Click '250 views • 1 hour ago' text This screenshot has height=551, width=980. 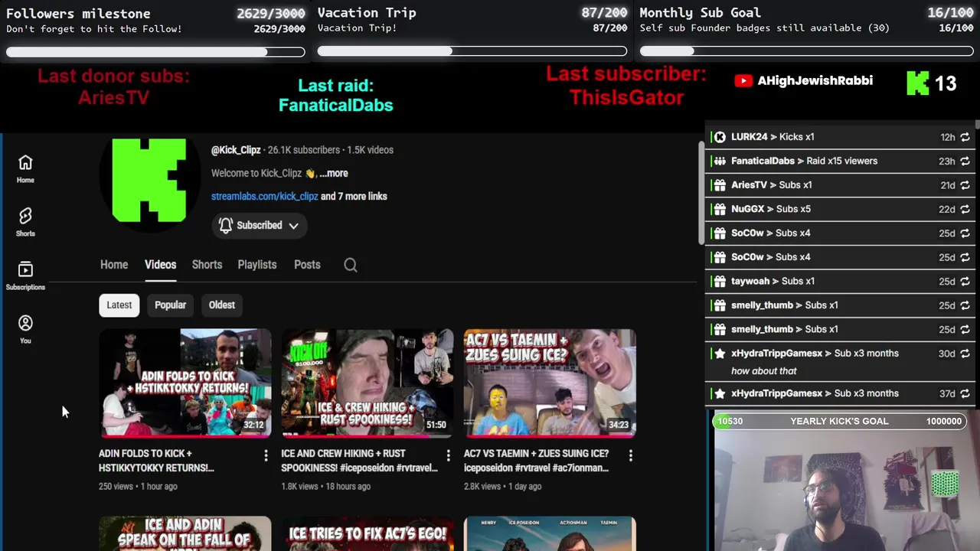pos(138,487)
